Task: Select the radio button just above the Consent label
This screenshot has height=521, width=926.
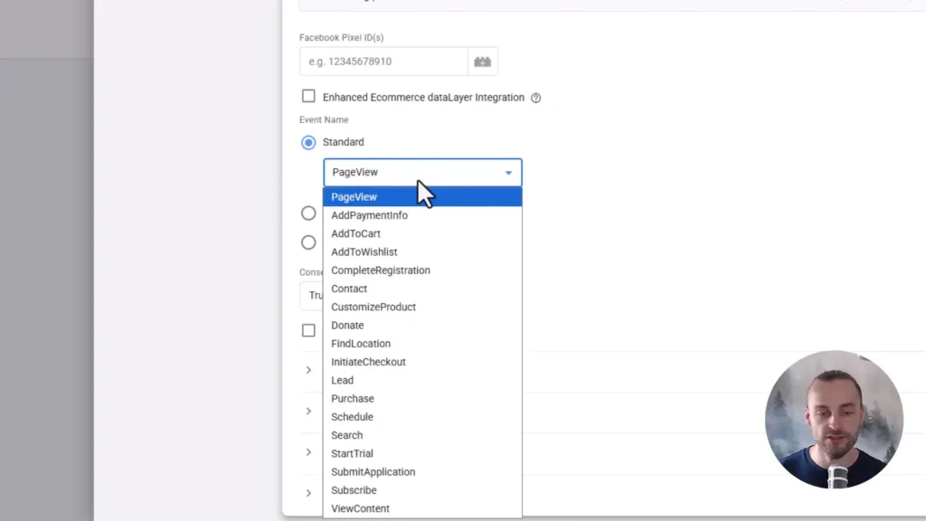Action: pyautogui.click(x=308, y=242)
